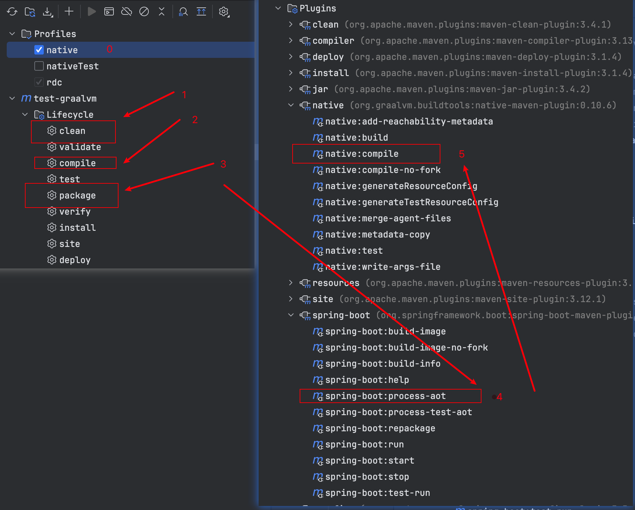
Task: Toggle the rdc profile checkbox
Action: (39, 82)
